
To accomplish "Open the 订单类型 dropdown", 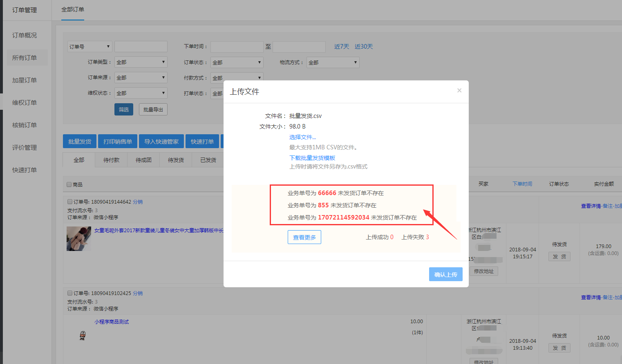I will click(141, 62).
